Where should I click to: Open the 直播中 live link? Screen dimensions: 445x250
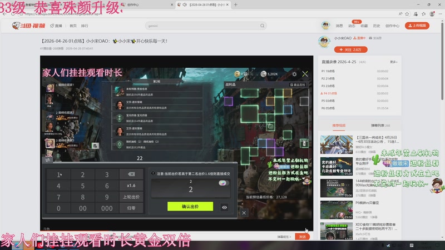tap(359, 38)
